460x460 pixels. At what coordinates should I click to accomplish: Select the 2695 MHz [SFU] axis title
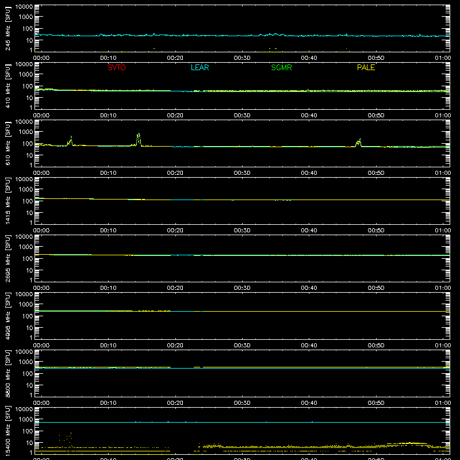point(8,258)
